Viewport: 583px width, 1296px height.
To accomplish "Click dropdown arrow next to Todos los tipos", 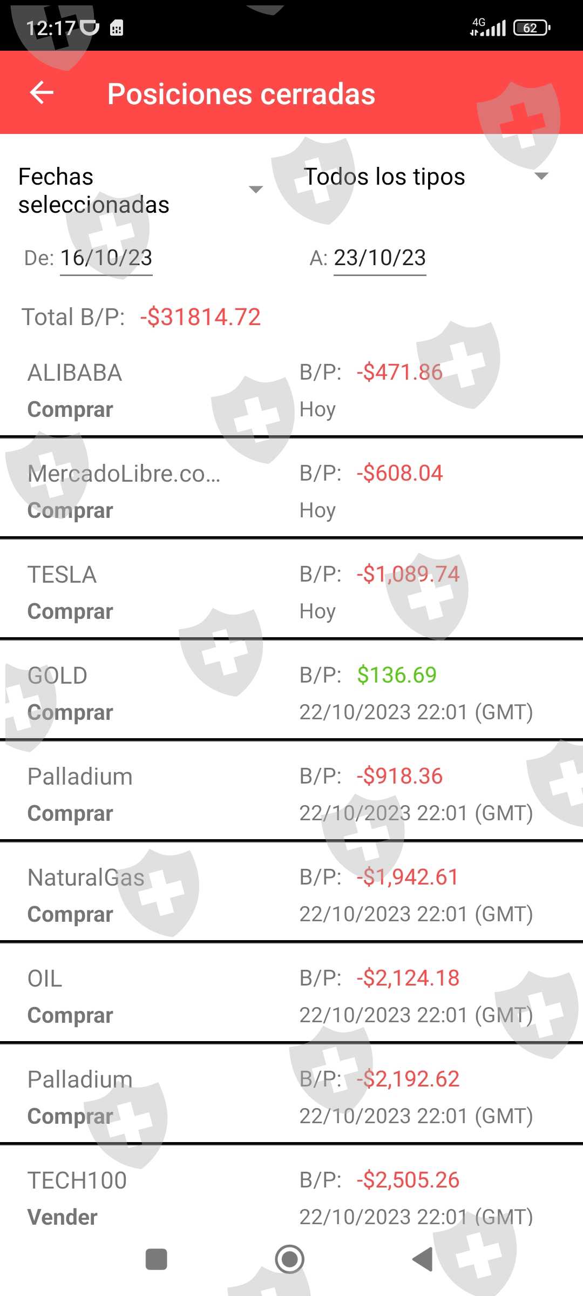I will [541, 176].
